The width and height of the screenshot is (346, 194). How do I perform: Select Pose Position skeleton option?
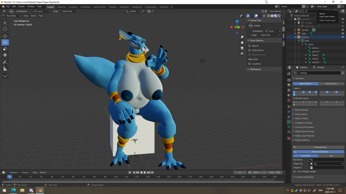click(306, 83)
